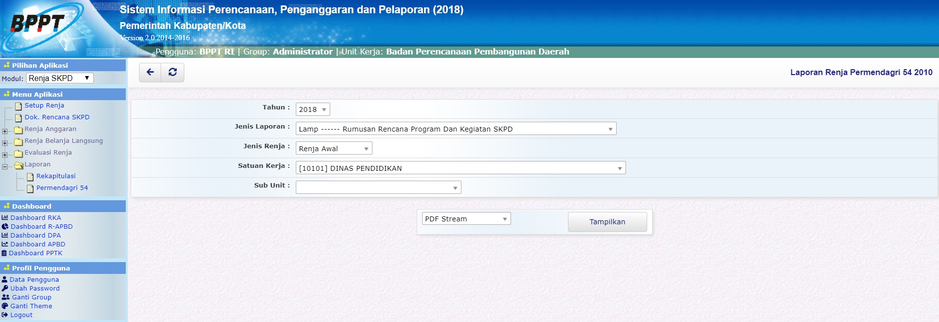Open the Data Pengguna link
The height and width of the screenshot is (322, 939).
coord(34,279)
